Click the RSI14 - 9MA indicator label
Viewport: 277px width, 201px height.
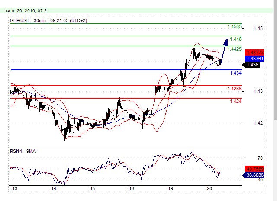(x=23, y=151)
